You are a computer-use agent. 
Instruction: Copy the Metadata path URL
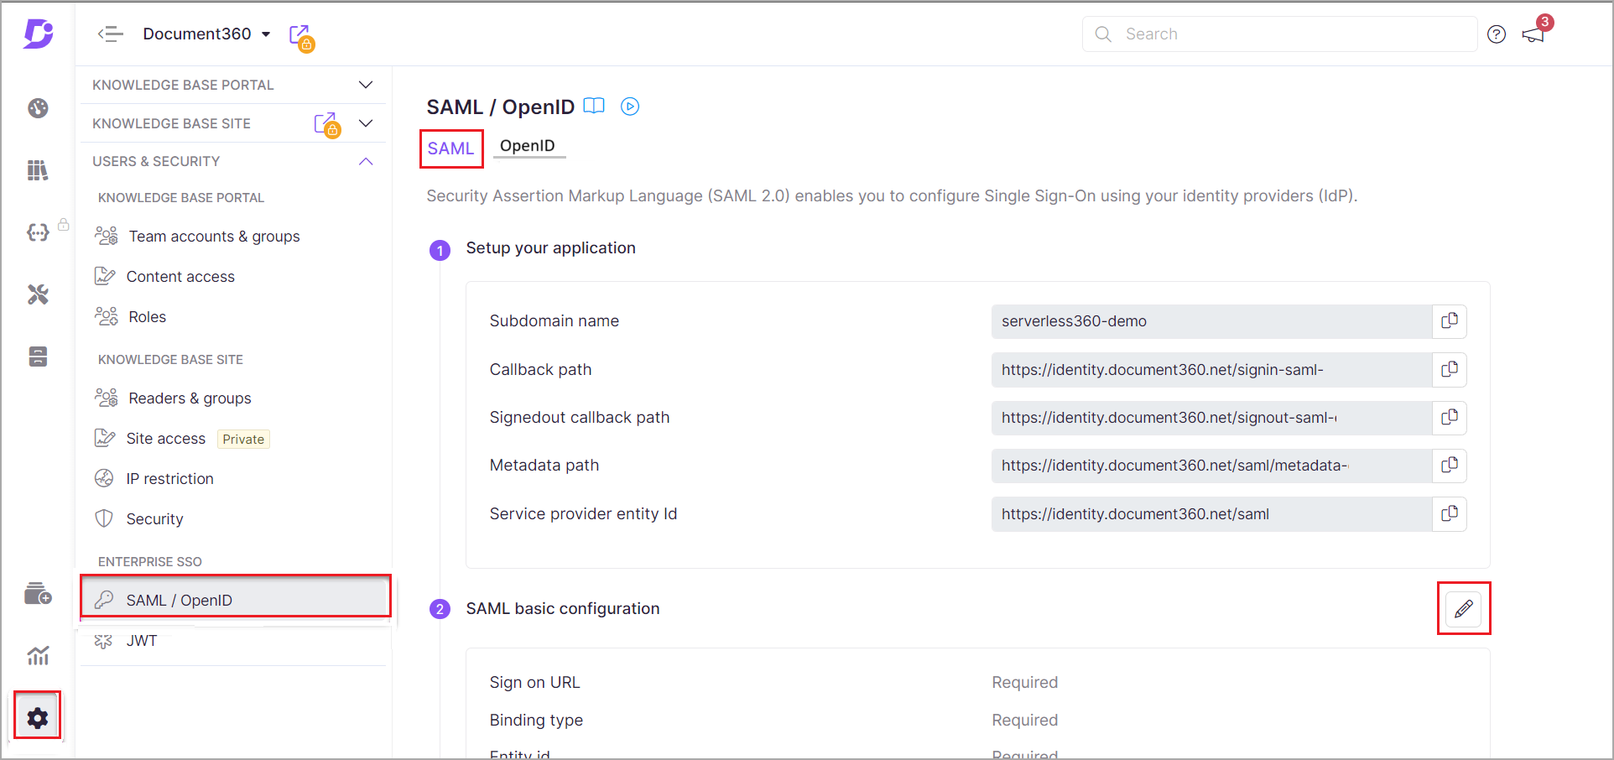click(x=1449, y=466)
